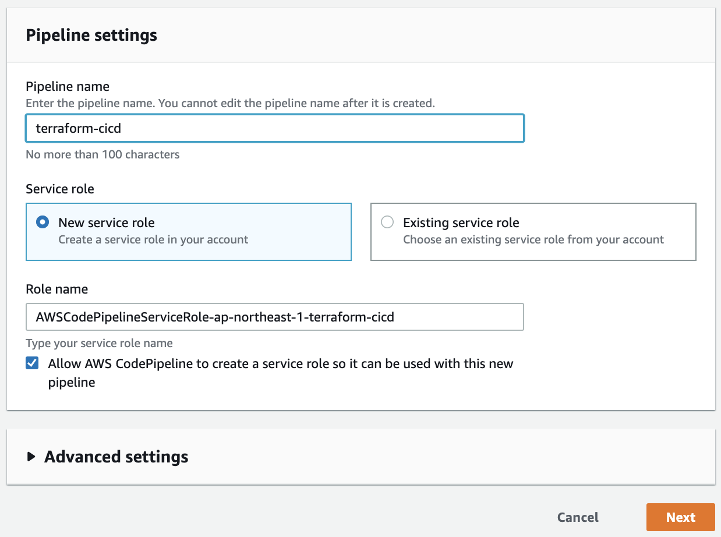Click the "Enter the pipeline name" description text

[230, 104]
